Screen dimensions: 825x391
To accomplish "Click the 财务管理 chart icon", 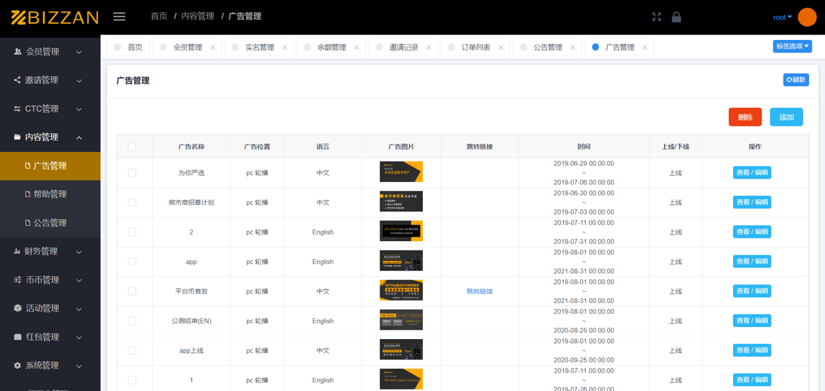I will [16, 251].
